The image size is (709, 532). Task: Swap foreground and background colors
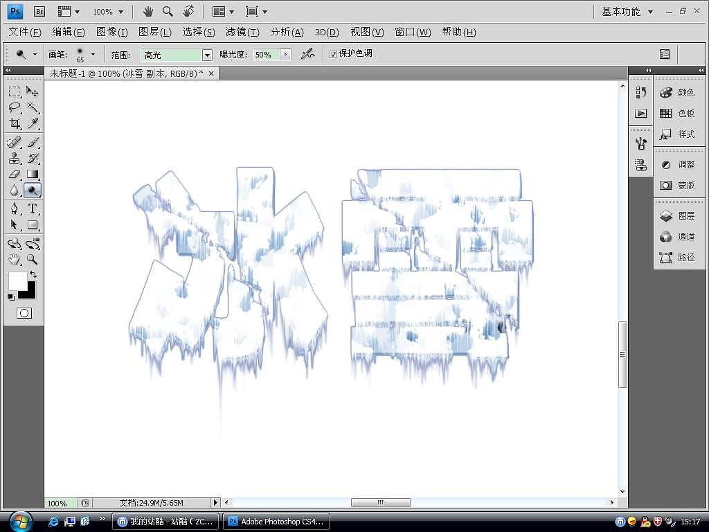tap(33, 274)
